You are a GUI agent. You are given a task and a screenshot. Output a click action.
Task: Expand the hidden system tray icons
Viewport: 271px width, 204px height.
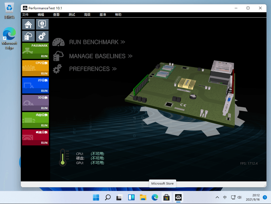point(217,197)
